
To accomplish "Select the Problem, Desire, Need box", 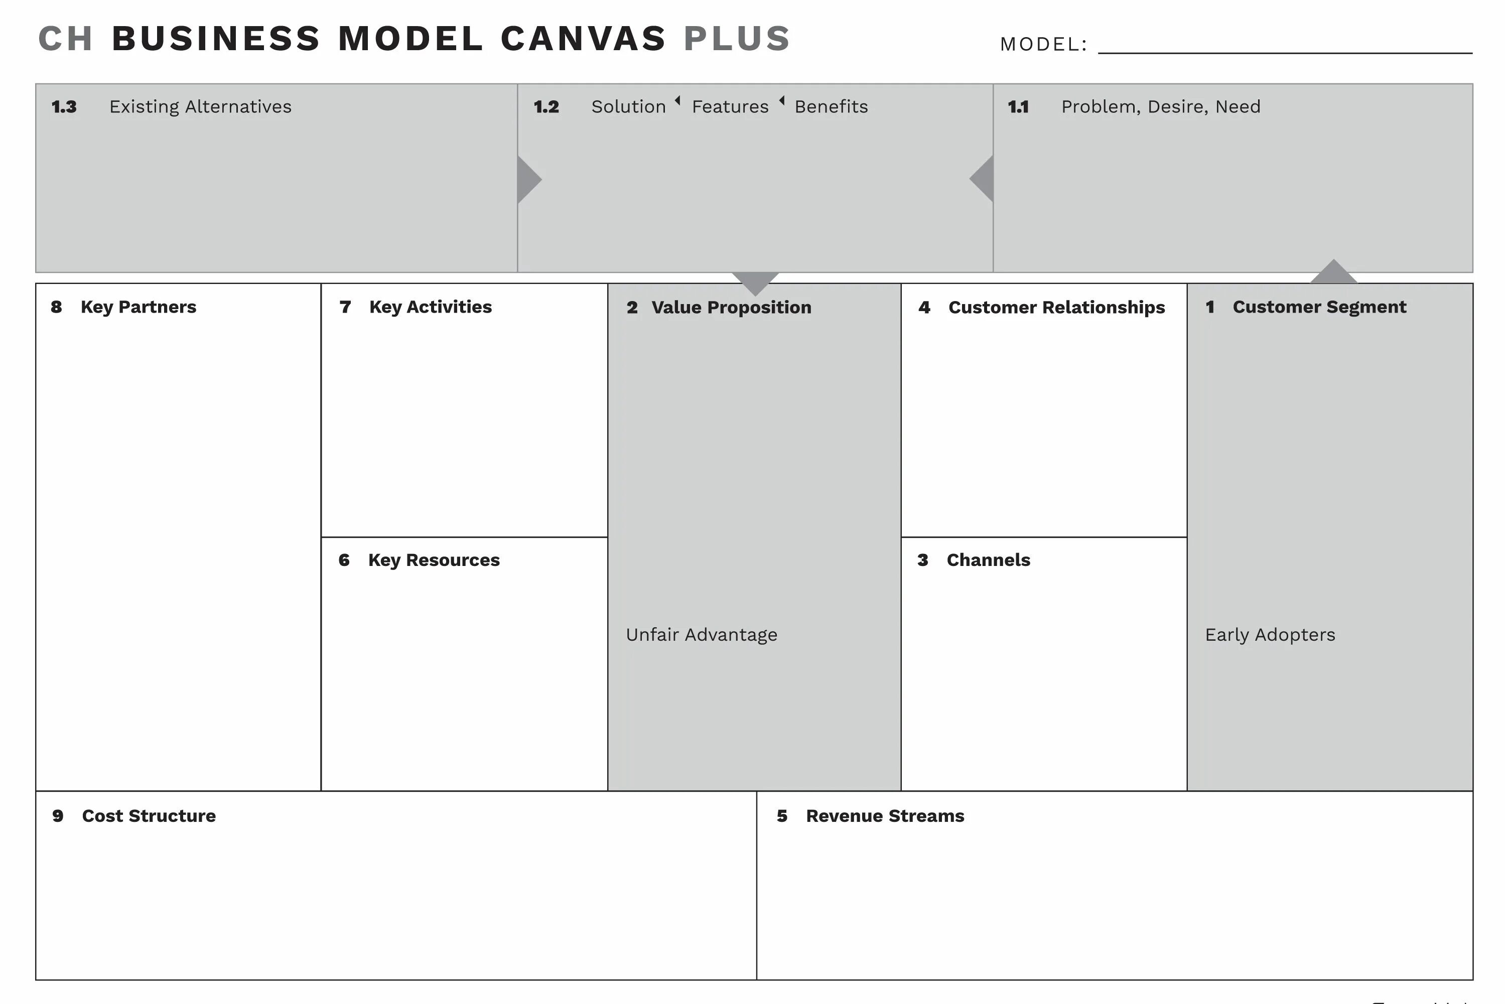I will pyautogui.click(x=1233, y=178).
